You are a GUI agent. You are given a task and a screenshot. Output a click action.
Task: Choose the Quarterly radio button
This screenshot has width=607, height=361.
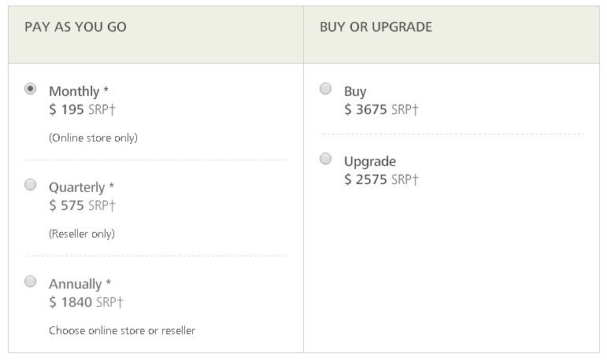(30, 185)
